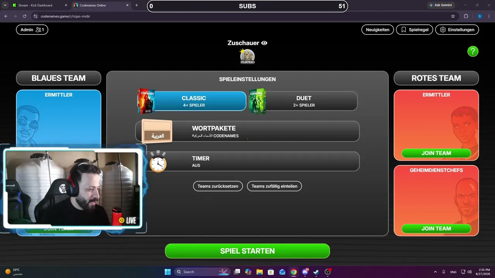Click Ask Gemini
495x278 pixels.
[441, 5]
